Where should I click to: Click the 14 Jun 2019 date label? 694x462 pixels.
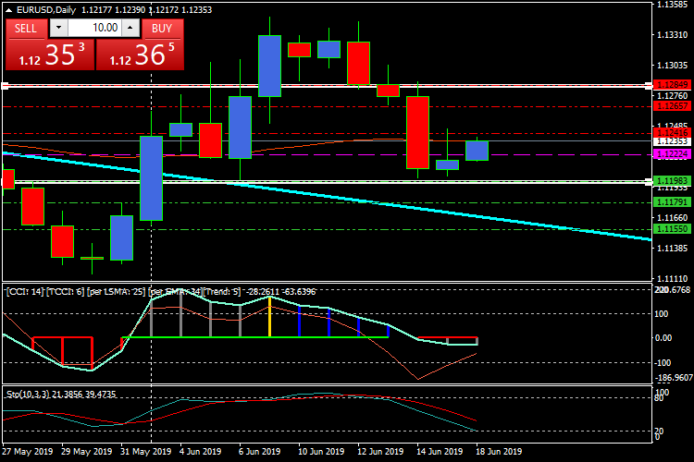click(x=440, y=452)
